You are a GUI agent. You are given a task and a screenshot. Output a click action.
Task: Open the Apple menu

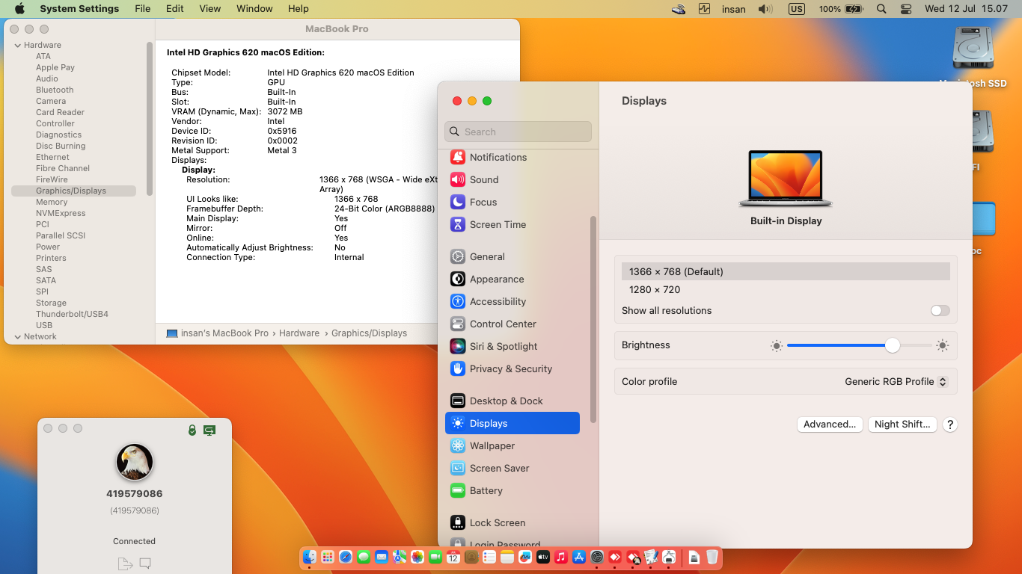click(19, 9)
